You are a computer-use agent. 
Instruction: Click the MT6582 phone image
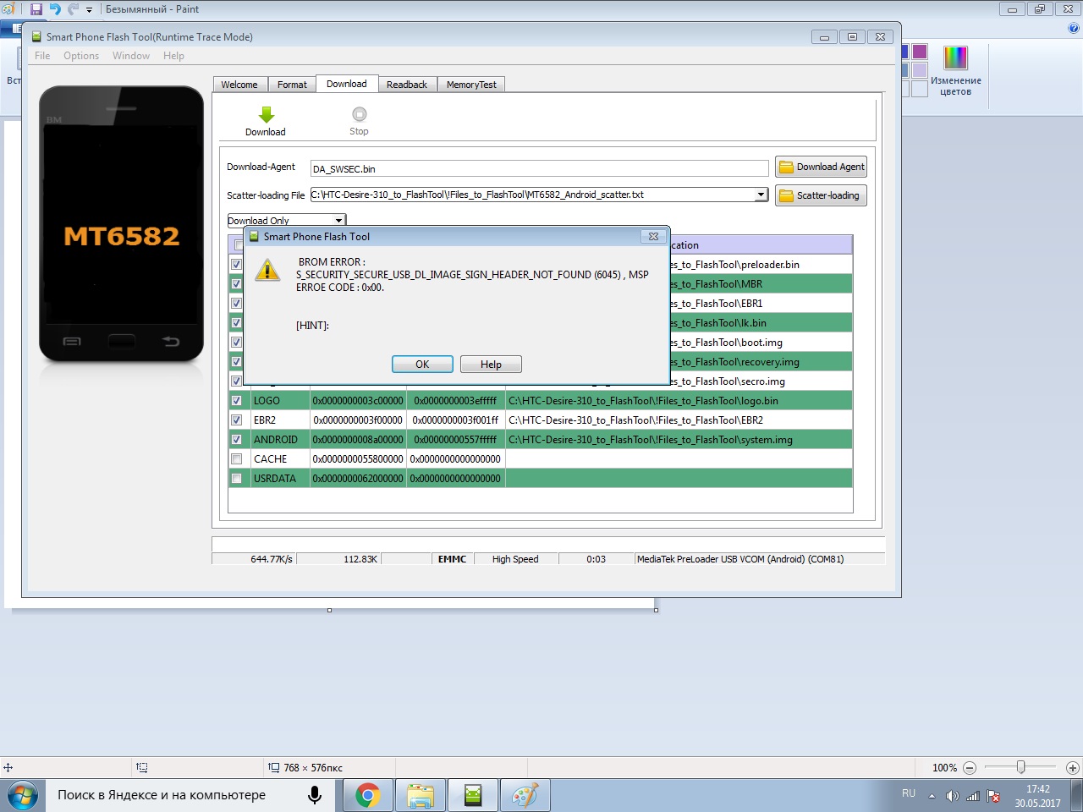[x=121, y=224]
